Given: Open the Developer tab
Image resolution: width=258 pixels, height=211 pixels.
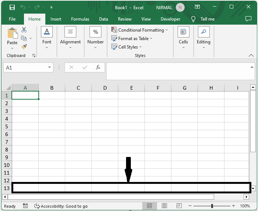Looking at the screenshot, I should [x=170, y=19].
